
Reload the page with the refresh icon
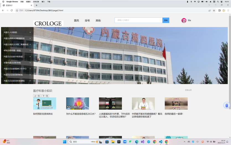pyautogui.click(x=12, y=11)
